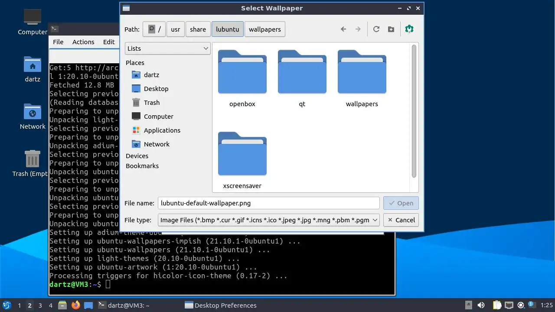Select the xscreensaver folder
555x312 pixels.
(242, 160)
